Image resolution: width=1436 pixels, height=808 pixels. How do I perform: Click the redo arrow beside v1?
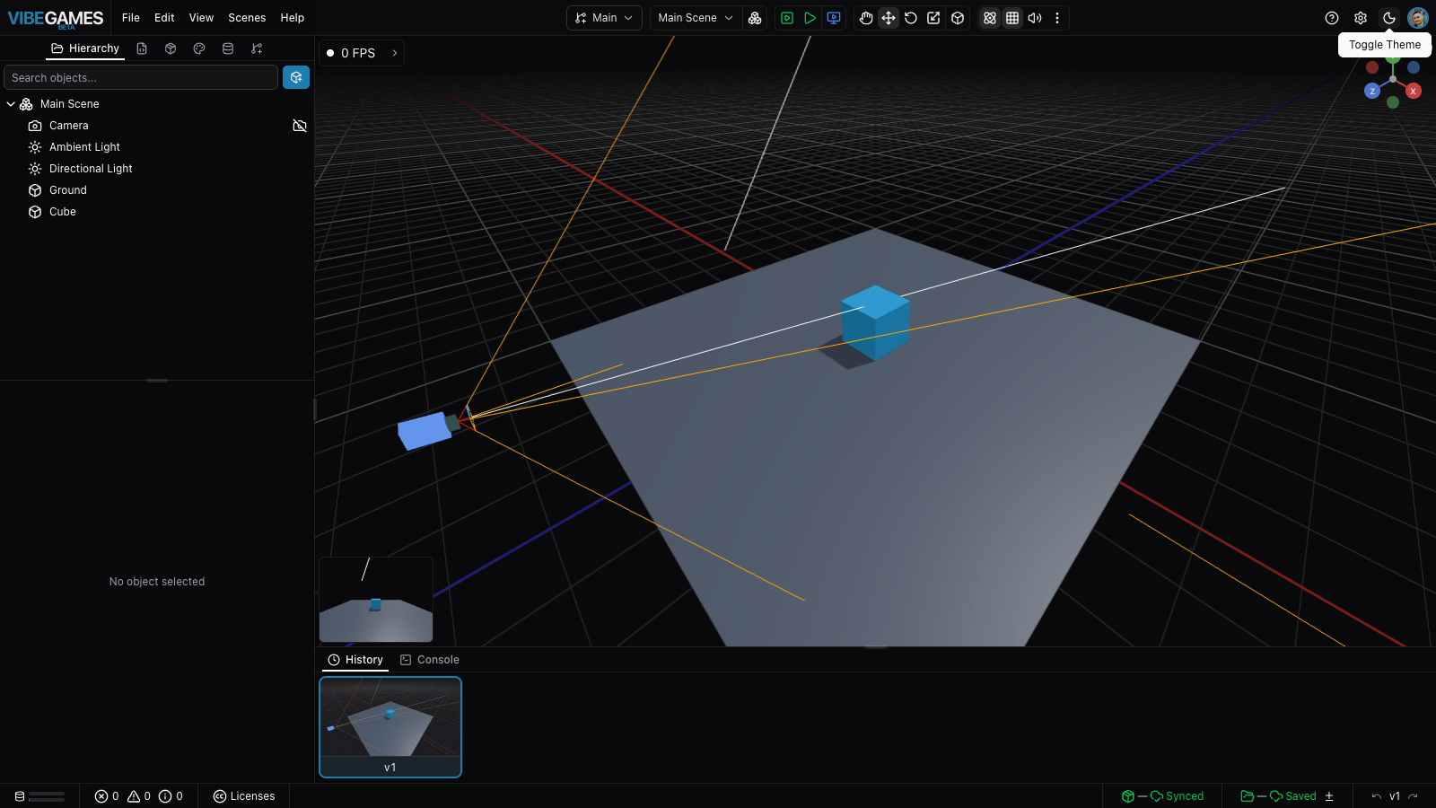click(x=1414, y=796)
